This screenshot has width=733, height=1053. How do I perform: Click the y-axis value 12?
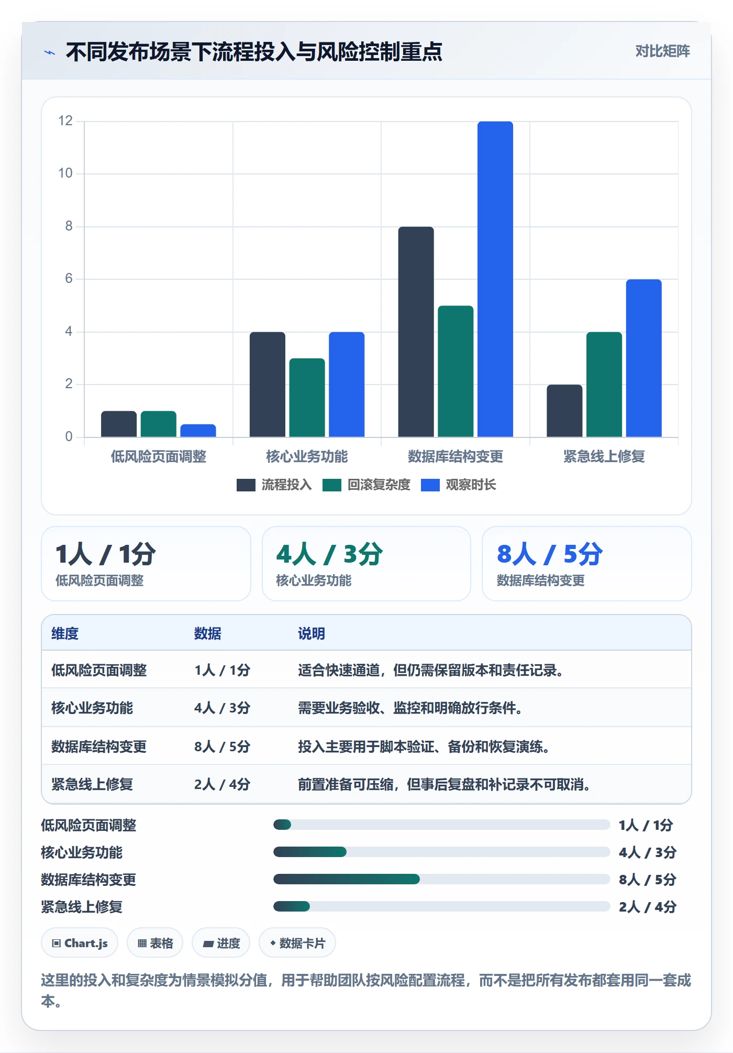[65, 121]
